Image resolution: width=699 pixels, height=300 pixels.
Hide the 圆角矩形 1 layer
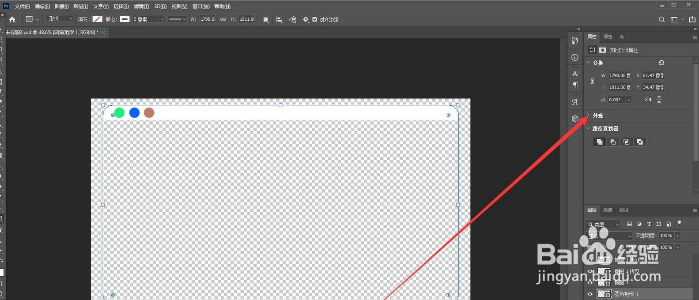(x=590, y=294)
